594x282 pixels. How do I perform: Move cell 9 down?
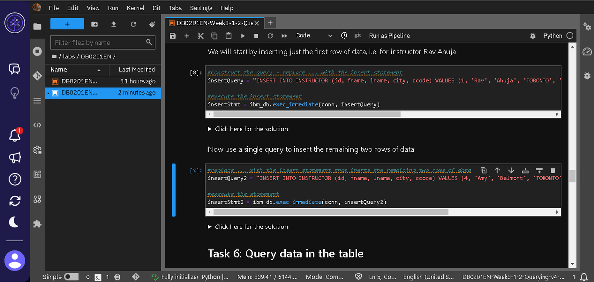[x=511, y=170]
